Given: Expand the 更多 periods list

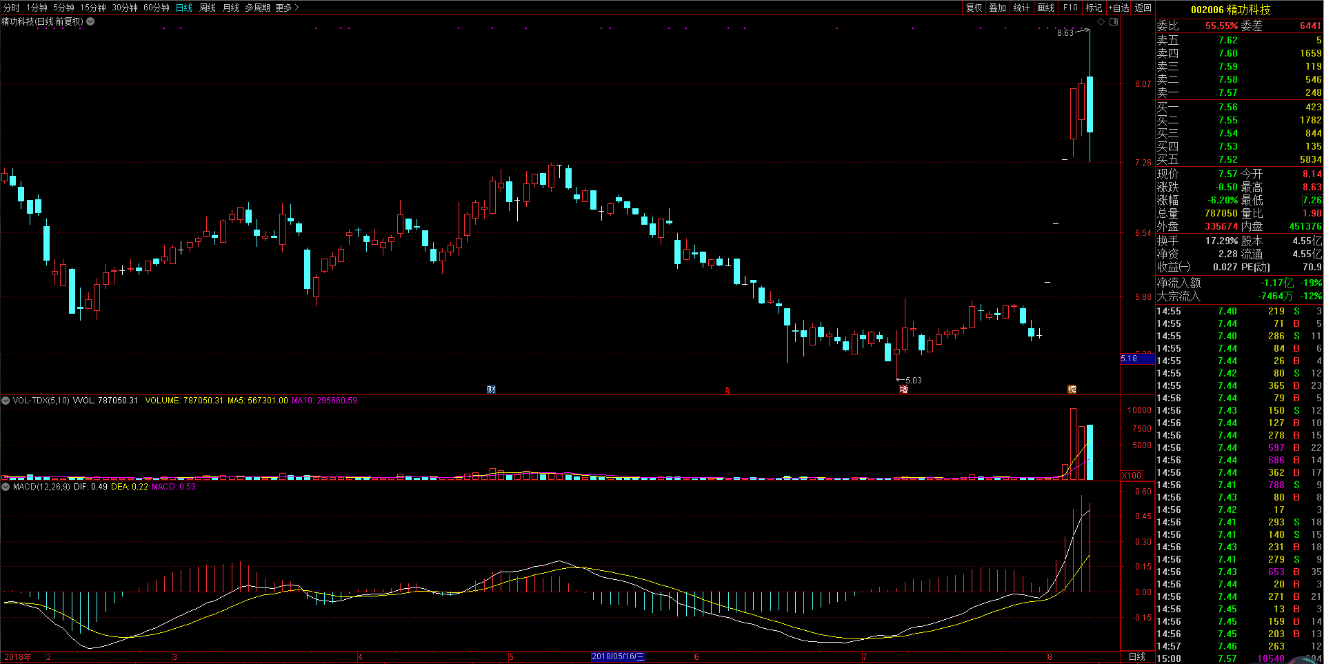Looking at the screenshot, I should point(287,8).
